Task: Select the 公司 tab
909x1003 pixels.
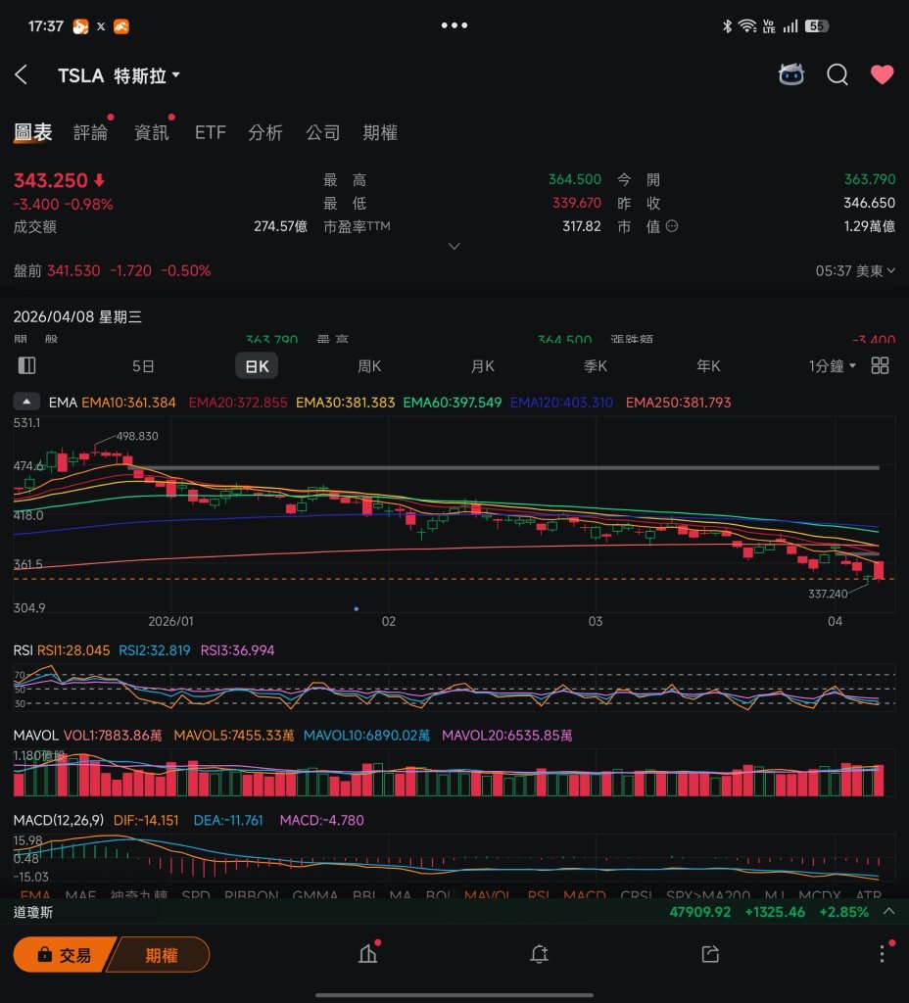Action: [x=323, y=132]
